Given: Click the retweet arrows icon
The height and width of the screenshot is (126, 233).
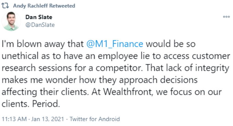Looking at the screenshot, I should [x=5, y=6].
